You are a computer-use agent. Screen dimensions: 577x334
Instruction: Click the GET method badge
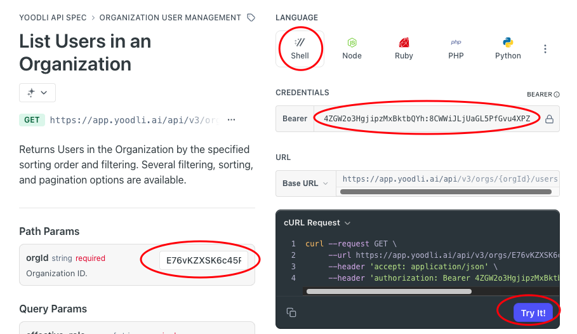pyautogui.click(x=32, y=120)
